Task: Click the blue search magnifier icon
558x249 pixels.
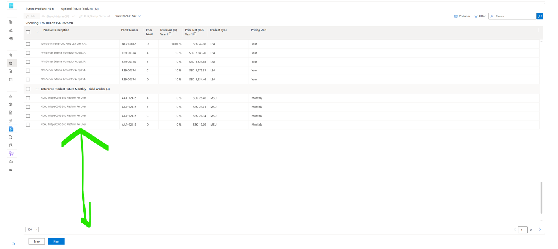Action: pyautogui.click(x=540, y=16)
